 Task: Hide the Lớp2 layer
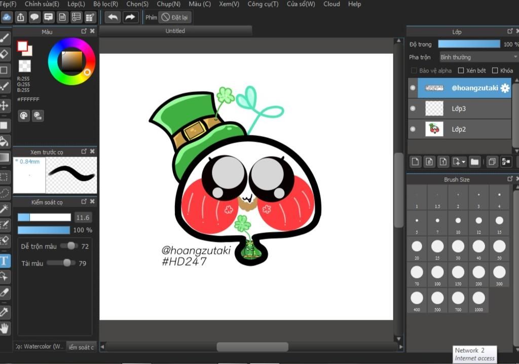click(413, 129)
